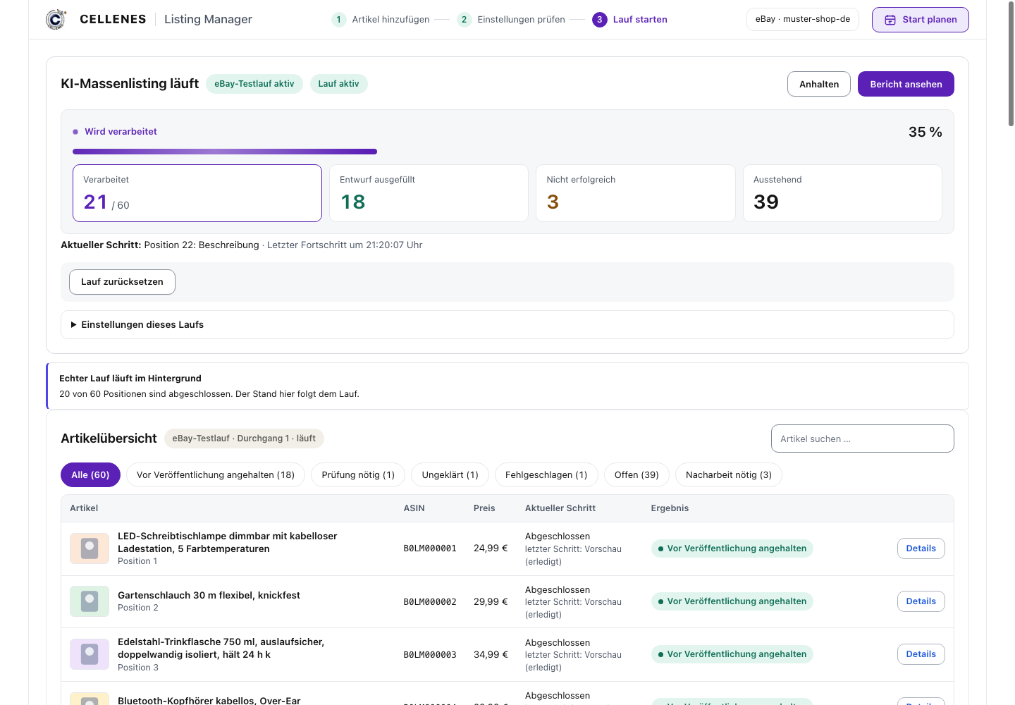The height and width of the screenshot is (705, 1015).
Task: Filter by Fehlgeschlagen (1)
Action: tap(546, 474)
